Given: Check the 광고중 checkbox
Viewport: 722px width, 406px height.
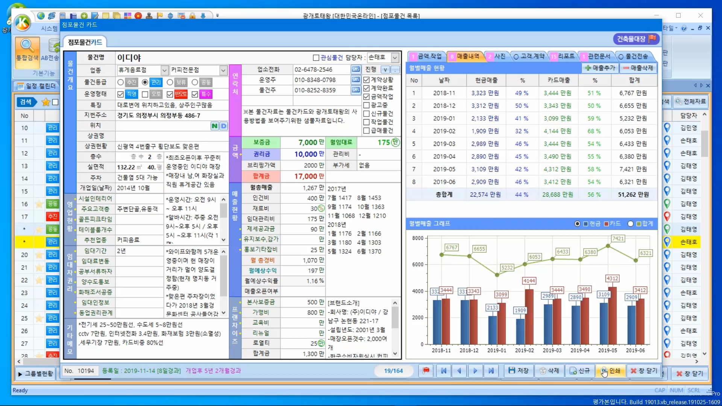Looking at the screenshot, I should pos(367,105).
